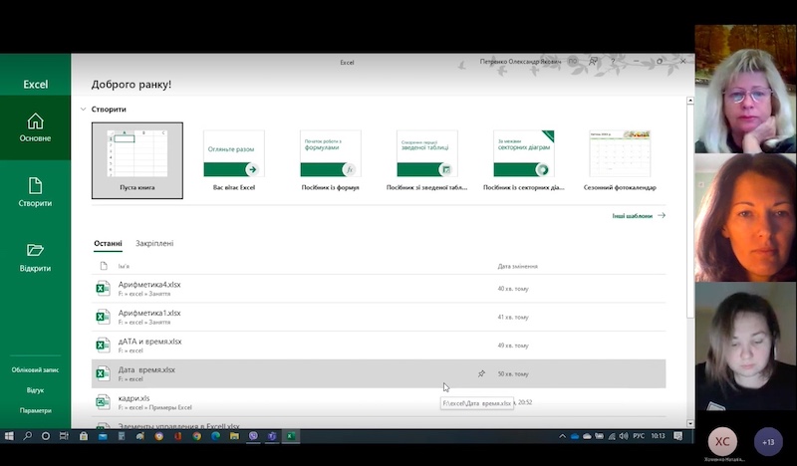Open File Explorer on taskbar

pyautogui.click(x=234, y=436)
